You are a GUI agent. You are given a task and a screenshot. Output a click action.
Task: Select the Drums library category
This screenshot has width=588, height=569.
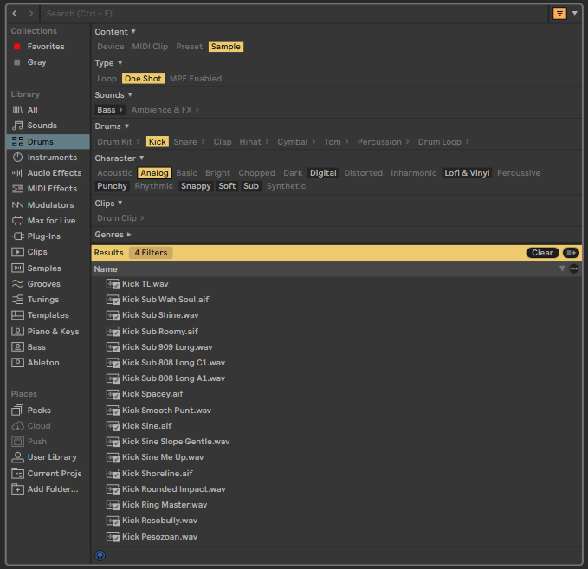pyautogui.click(x=48, y=142)
